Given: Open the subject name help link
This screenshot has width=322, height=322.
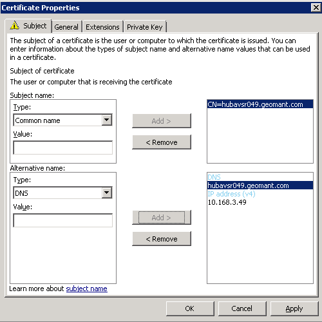Looking at the screenshot, I should coord(86,289).
